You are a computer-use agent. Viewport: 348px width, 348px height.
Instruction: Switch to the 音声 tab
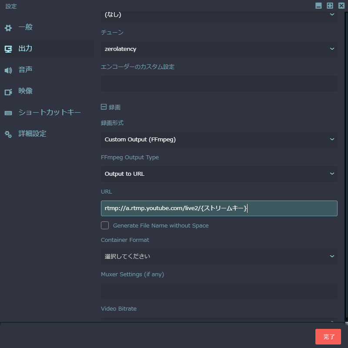pyautogui.click(x=47, y=70)
